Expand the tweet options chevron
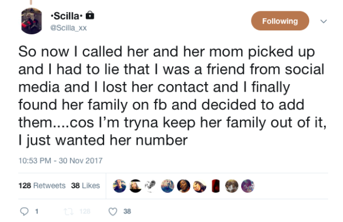 324,21
